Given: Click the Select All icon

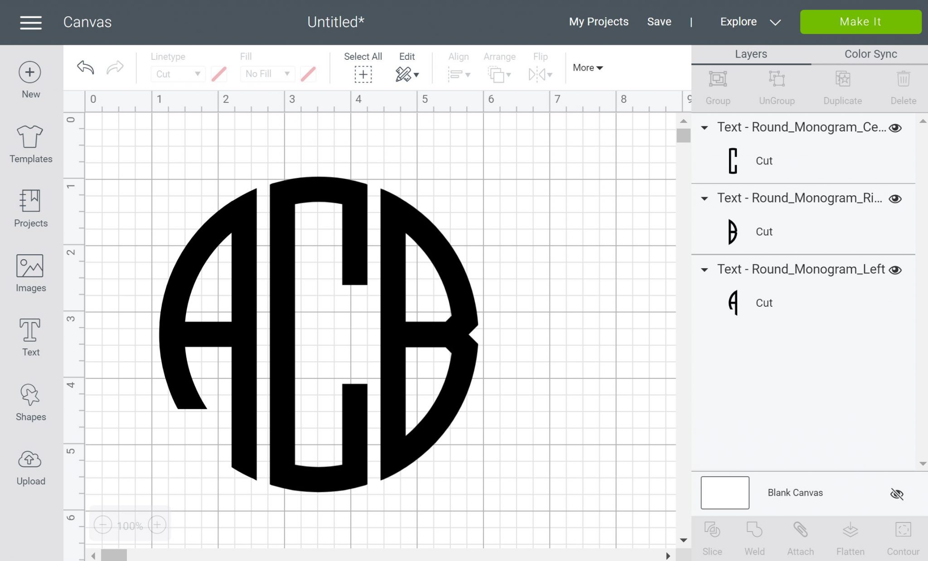Looking at the screenshot, I should 364,73.
